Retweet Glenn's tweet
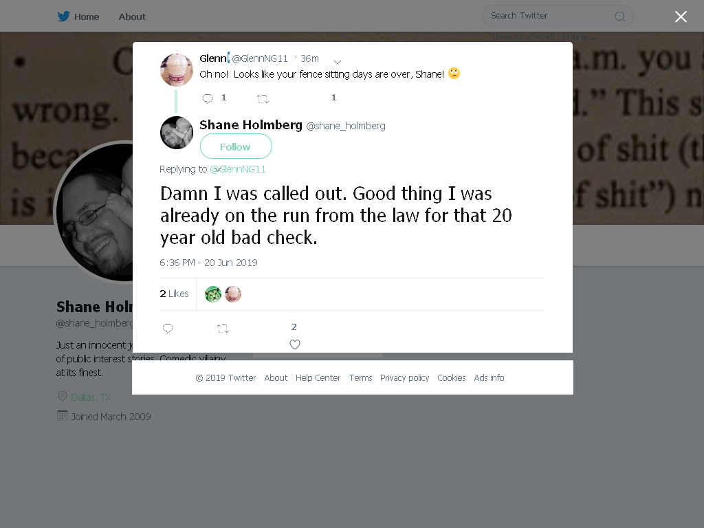 263,99
